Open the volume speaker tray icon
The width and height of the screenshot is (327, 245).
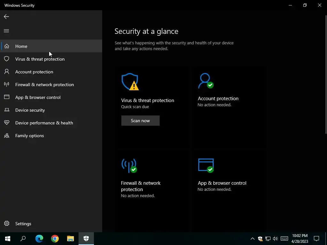tap(275, 239)
